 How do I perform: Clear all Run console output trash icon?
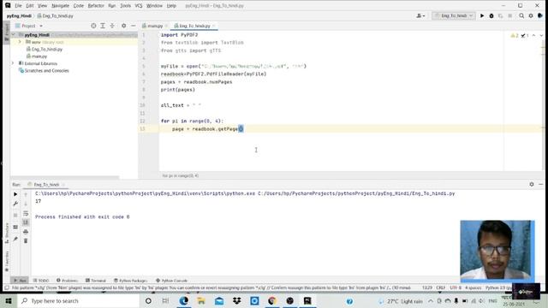tap(26, 241)
